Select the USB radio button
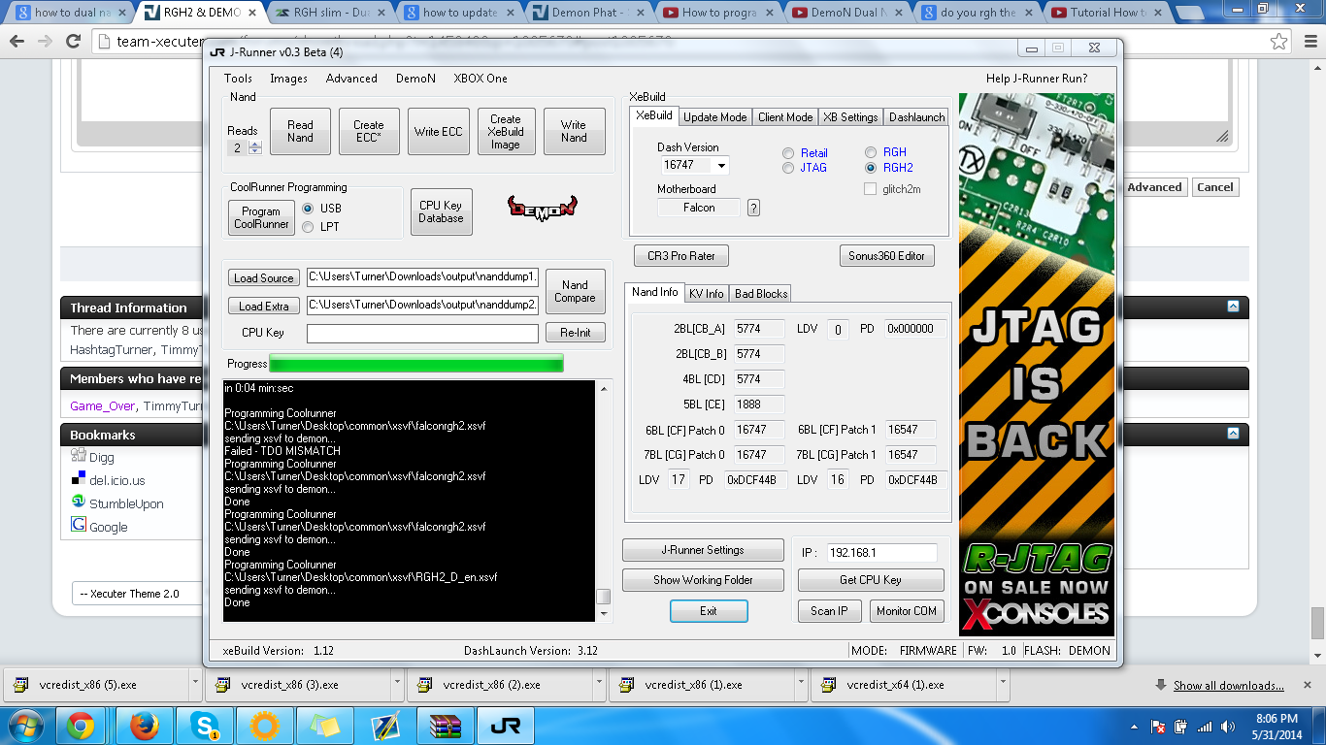The width and height of the screenshot is (1326, 745). coord(308,209)
